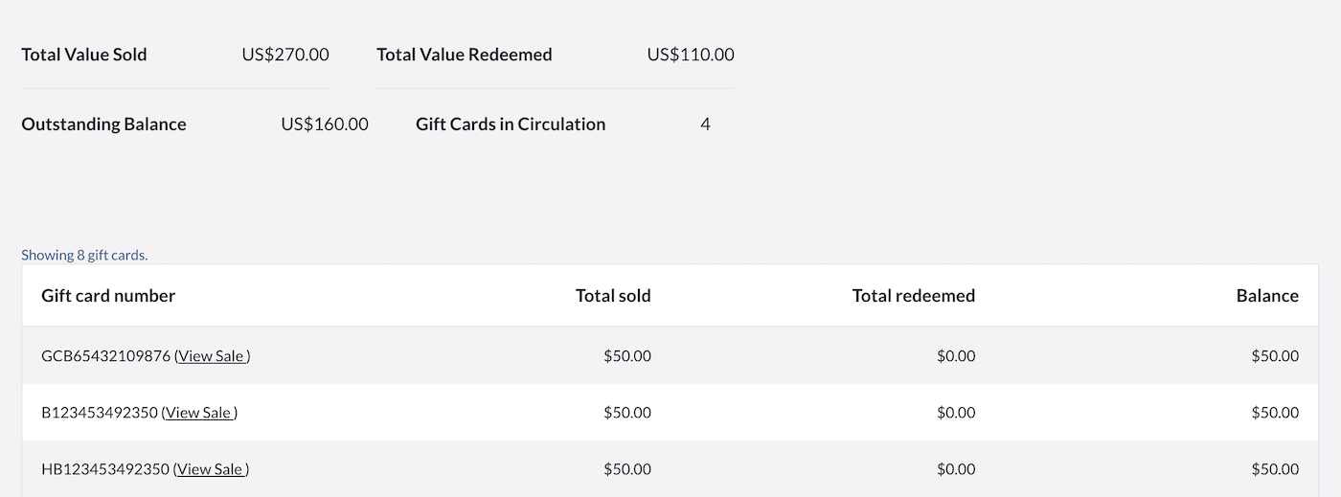Open View Sale link for B123453492350
1341x497 pixels.
199,413
